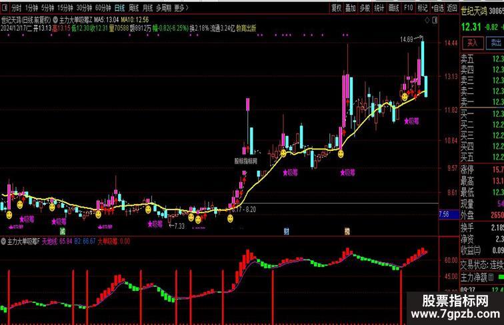Viewport: 504px width, 325px height.
Task: Click the 大单吸筹: 0.00 indicator value
Action: [114, 241]
